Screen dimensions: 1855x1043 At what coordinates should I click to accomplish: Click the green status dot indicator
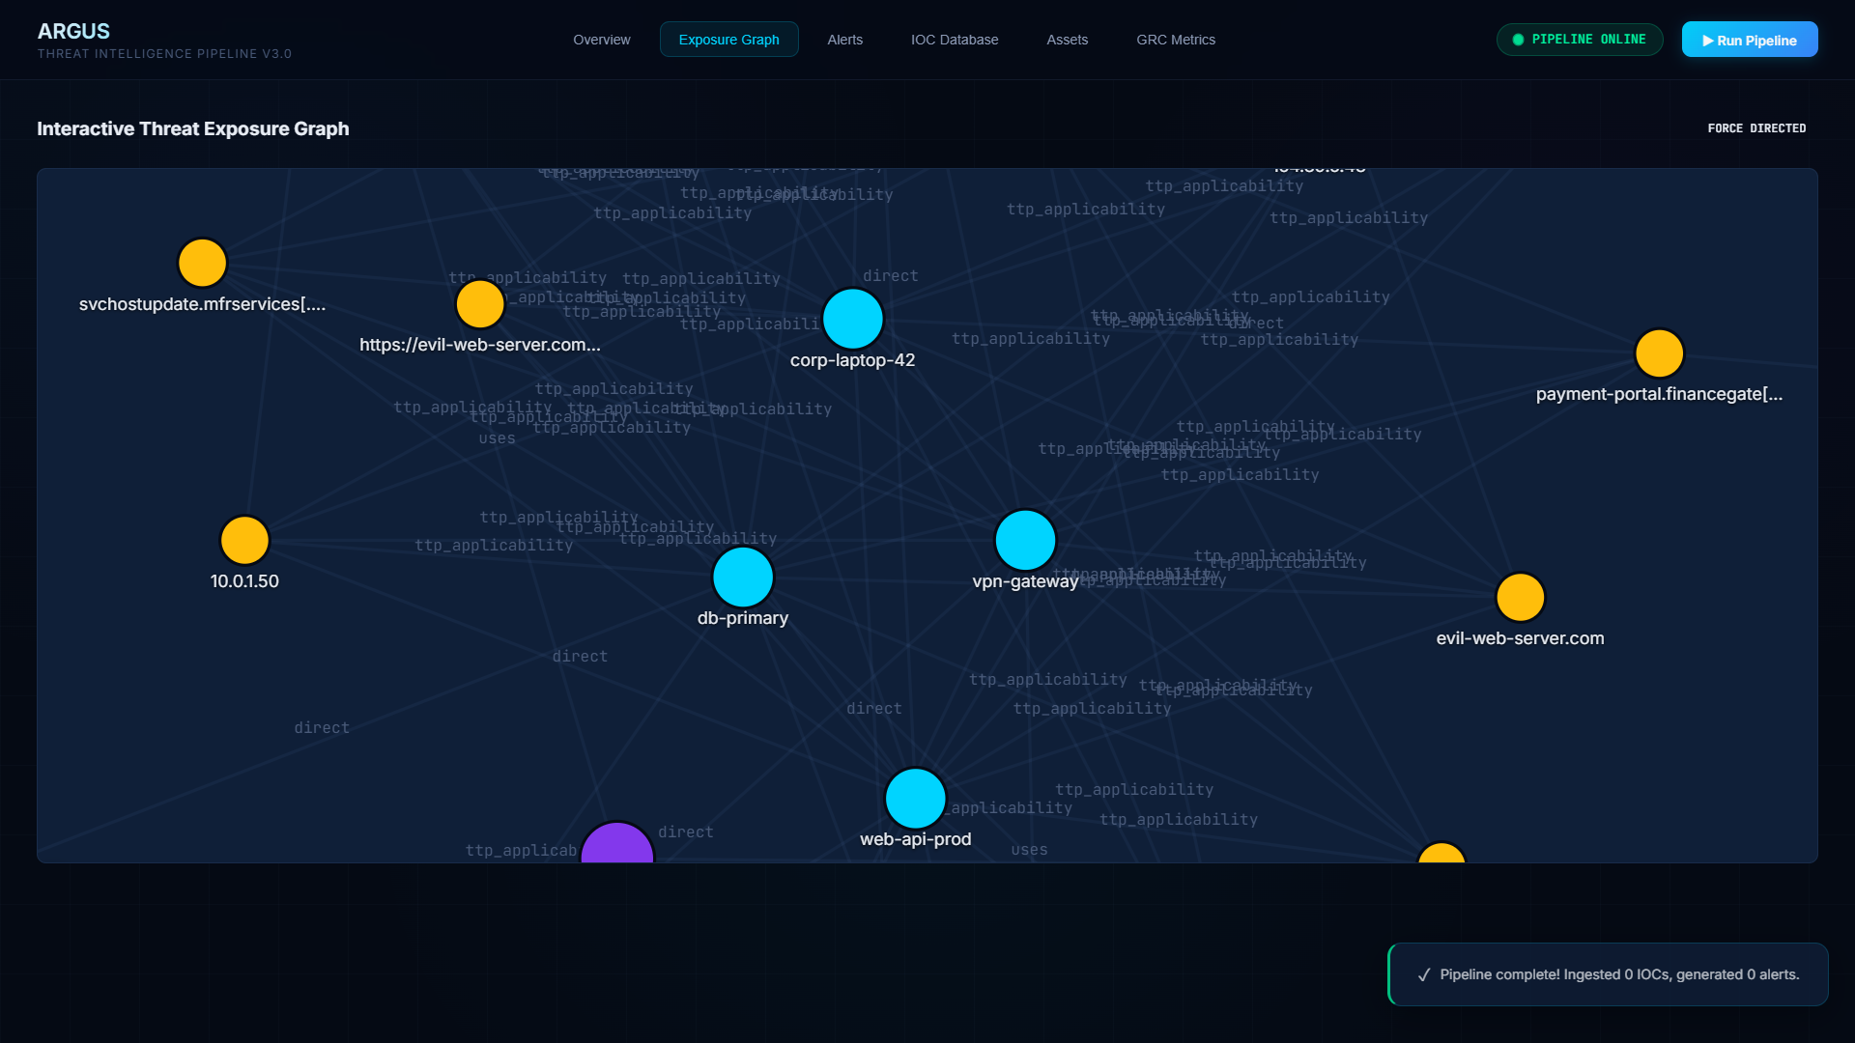coord(1518,40)
